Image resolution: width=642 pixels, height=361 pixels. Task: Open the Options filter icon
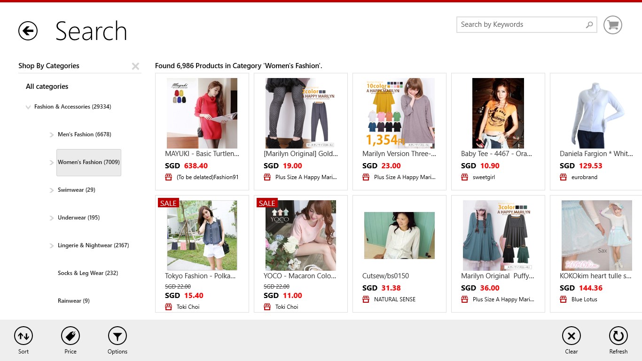click(x=117, y=336)
